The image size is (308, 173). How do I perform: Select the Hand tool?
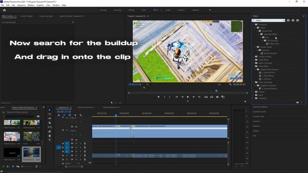coord(50,136)
